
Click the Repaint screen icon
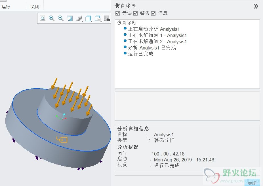(70, 18)
